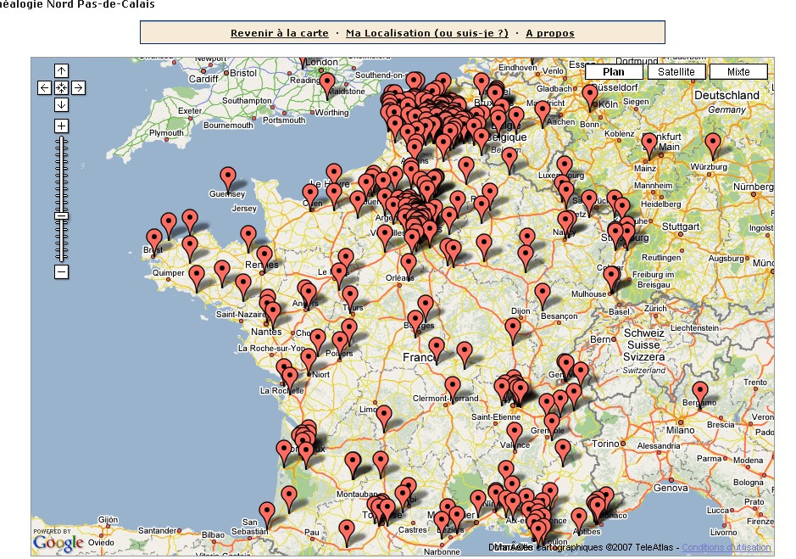Viewport: 796px width, 559px height.
Task: Click the Google logo on map
Action: click(x=58, y=542)
